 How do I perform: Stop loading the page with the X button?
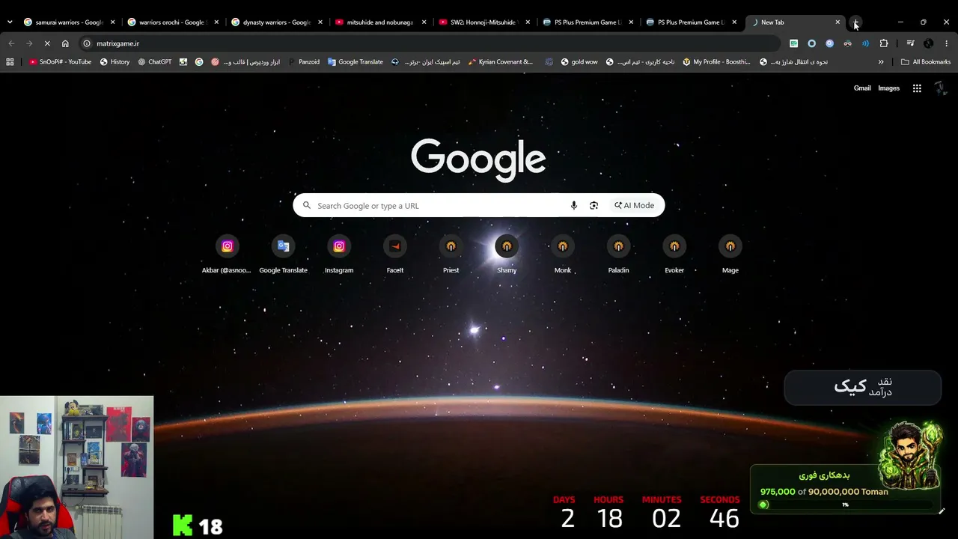(x=47, y=43)
